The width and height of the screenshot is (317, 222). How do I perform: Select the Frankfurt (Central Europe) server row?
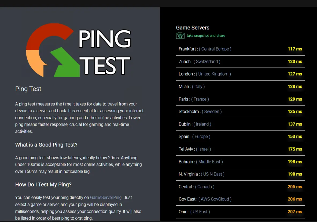(240, 49)
